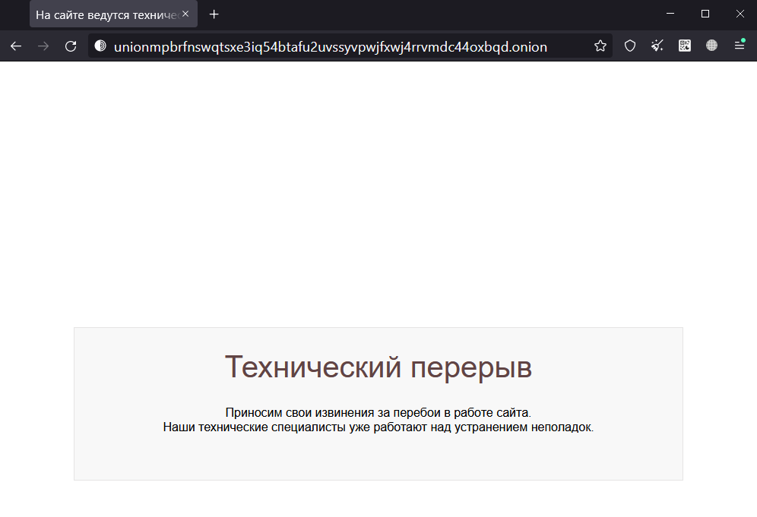Close the 'На сайте ведутся' tab

click(185, 14)
